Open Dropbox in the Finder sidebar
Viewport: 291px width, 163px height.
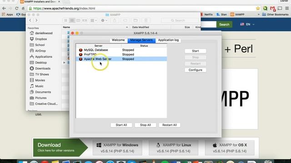(41, 39)
